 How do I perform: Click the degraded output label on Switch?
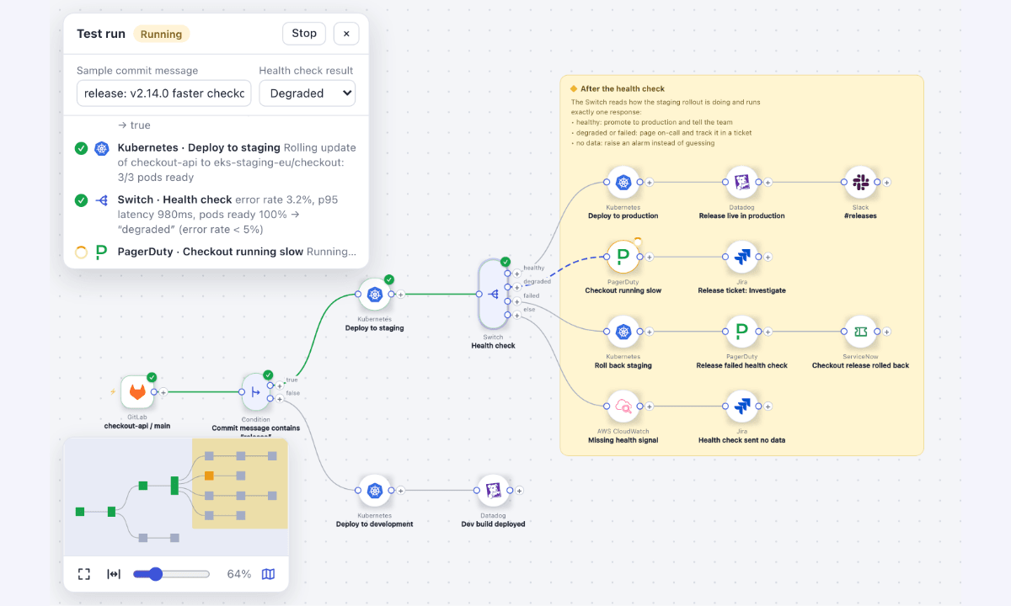click(x=537, y=282)
